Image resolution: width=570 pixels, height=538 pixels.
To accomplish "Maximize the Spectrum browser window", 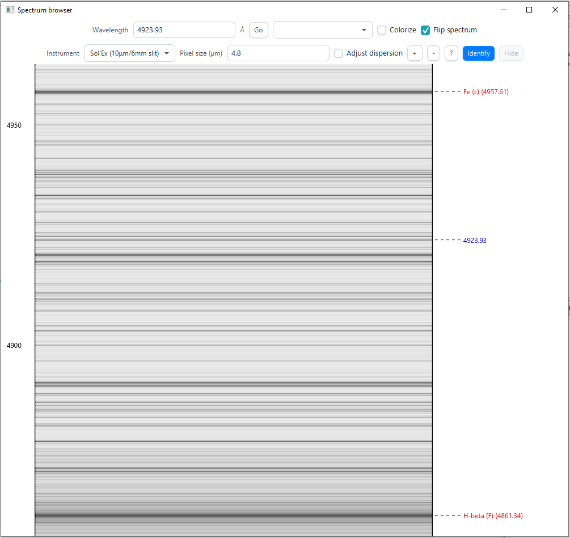I will pos(529,10).
